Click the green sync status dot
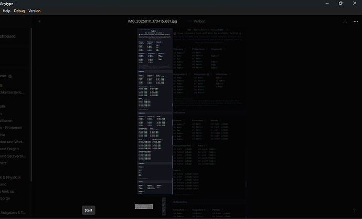This screenshot has width=362, height=219. [x=40, y=22]
